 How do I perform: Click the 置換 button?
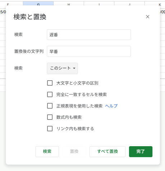pyautogui.click(x=74, y=152)
